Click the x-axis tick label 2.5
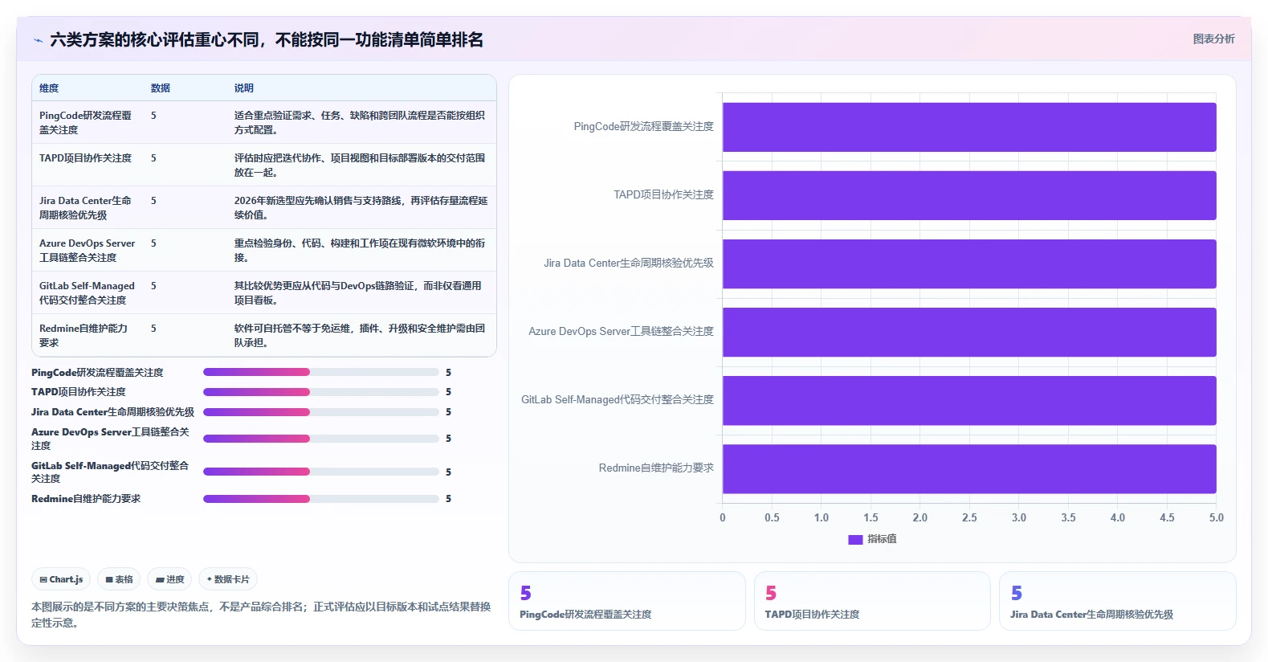 [x=969, y=518]
